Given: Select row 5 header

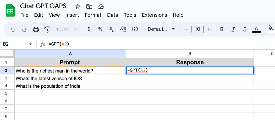Looking at the screenshot, I should pos(7,93).
